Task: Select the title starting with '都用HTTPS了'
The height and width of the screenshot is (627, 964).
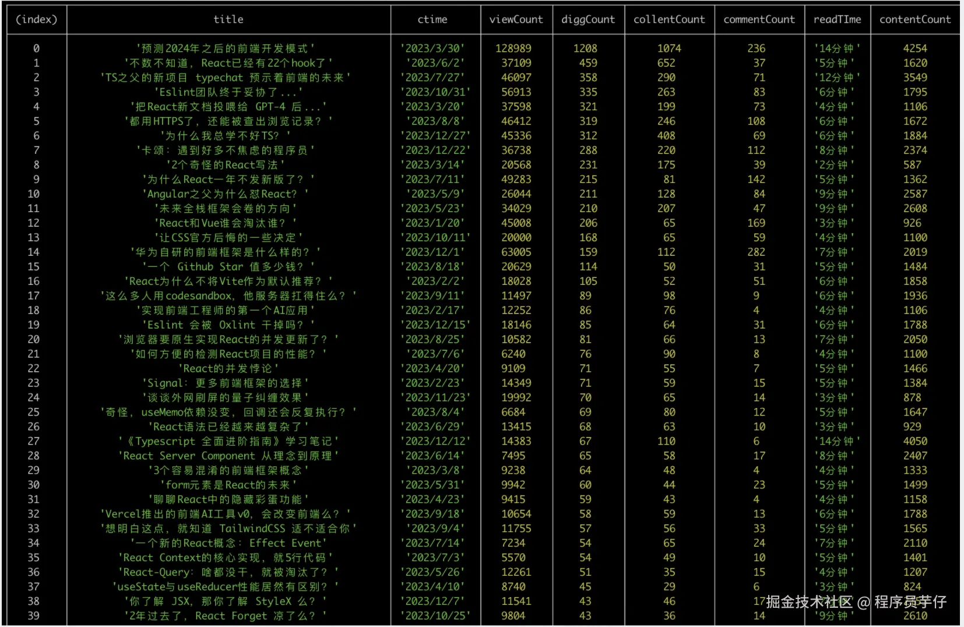Action: coord(228,121)
